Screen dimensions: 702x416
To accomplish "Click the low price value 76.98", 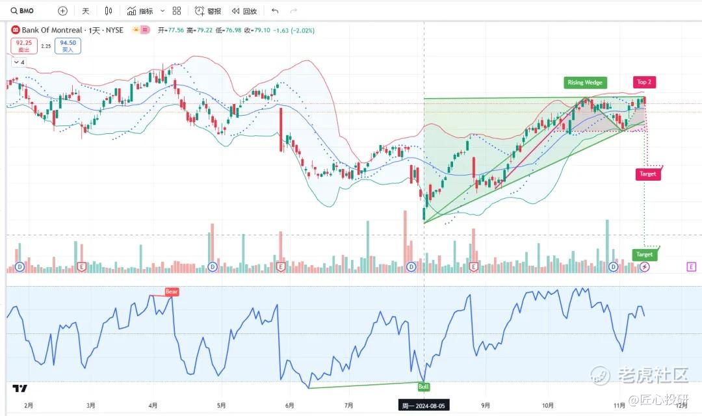I will click(233, 31).
